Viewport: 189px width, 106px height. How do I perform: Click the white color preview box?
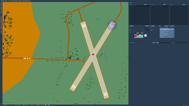[146, 36]
